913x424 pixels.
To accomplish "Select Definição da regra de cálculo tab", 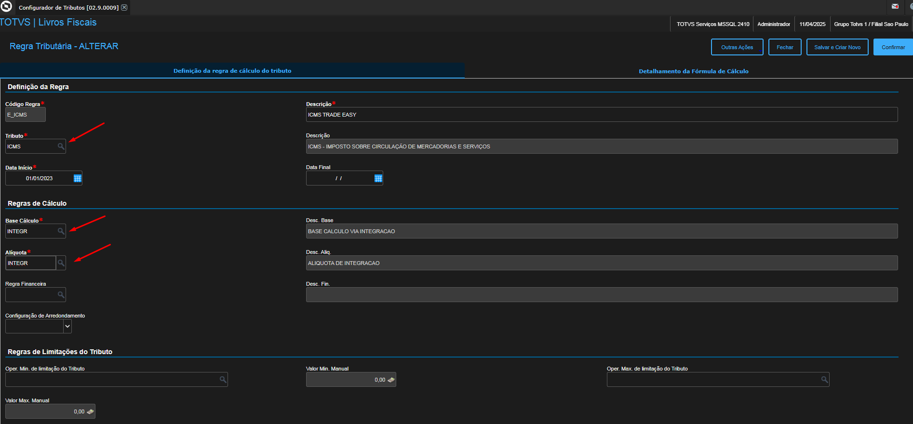I will click(232, 71).
